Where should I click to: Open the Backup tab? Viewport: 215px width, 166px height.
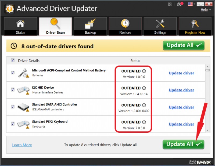[90, 26]
